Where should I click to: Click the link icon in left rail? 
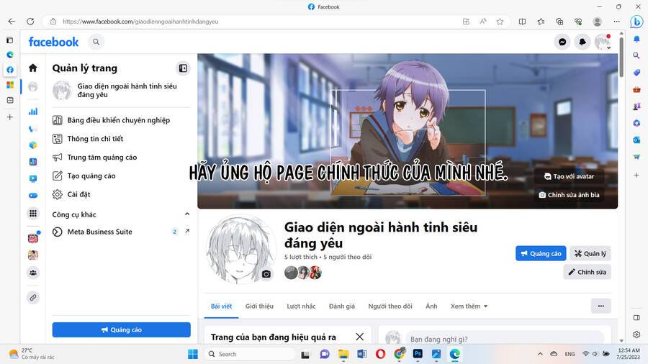[x=32, y=297]
